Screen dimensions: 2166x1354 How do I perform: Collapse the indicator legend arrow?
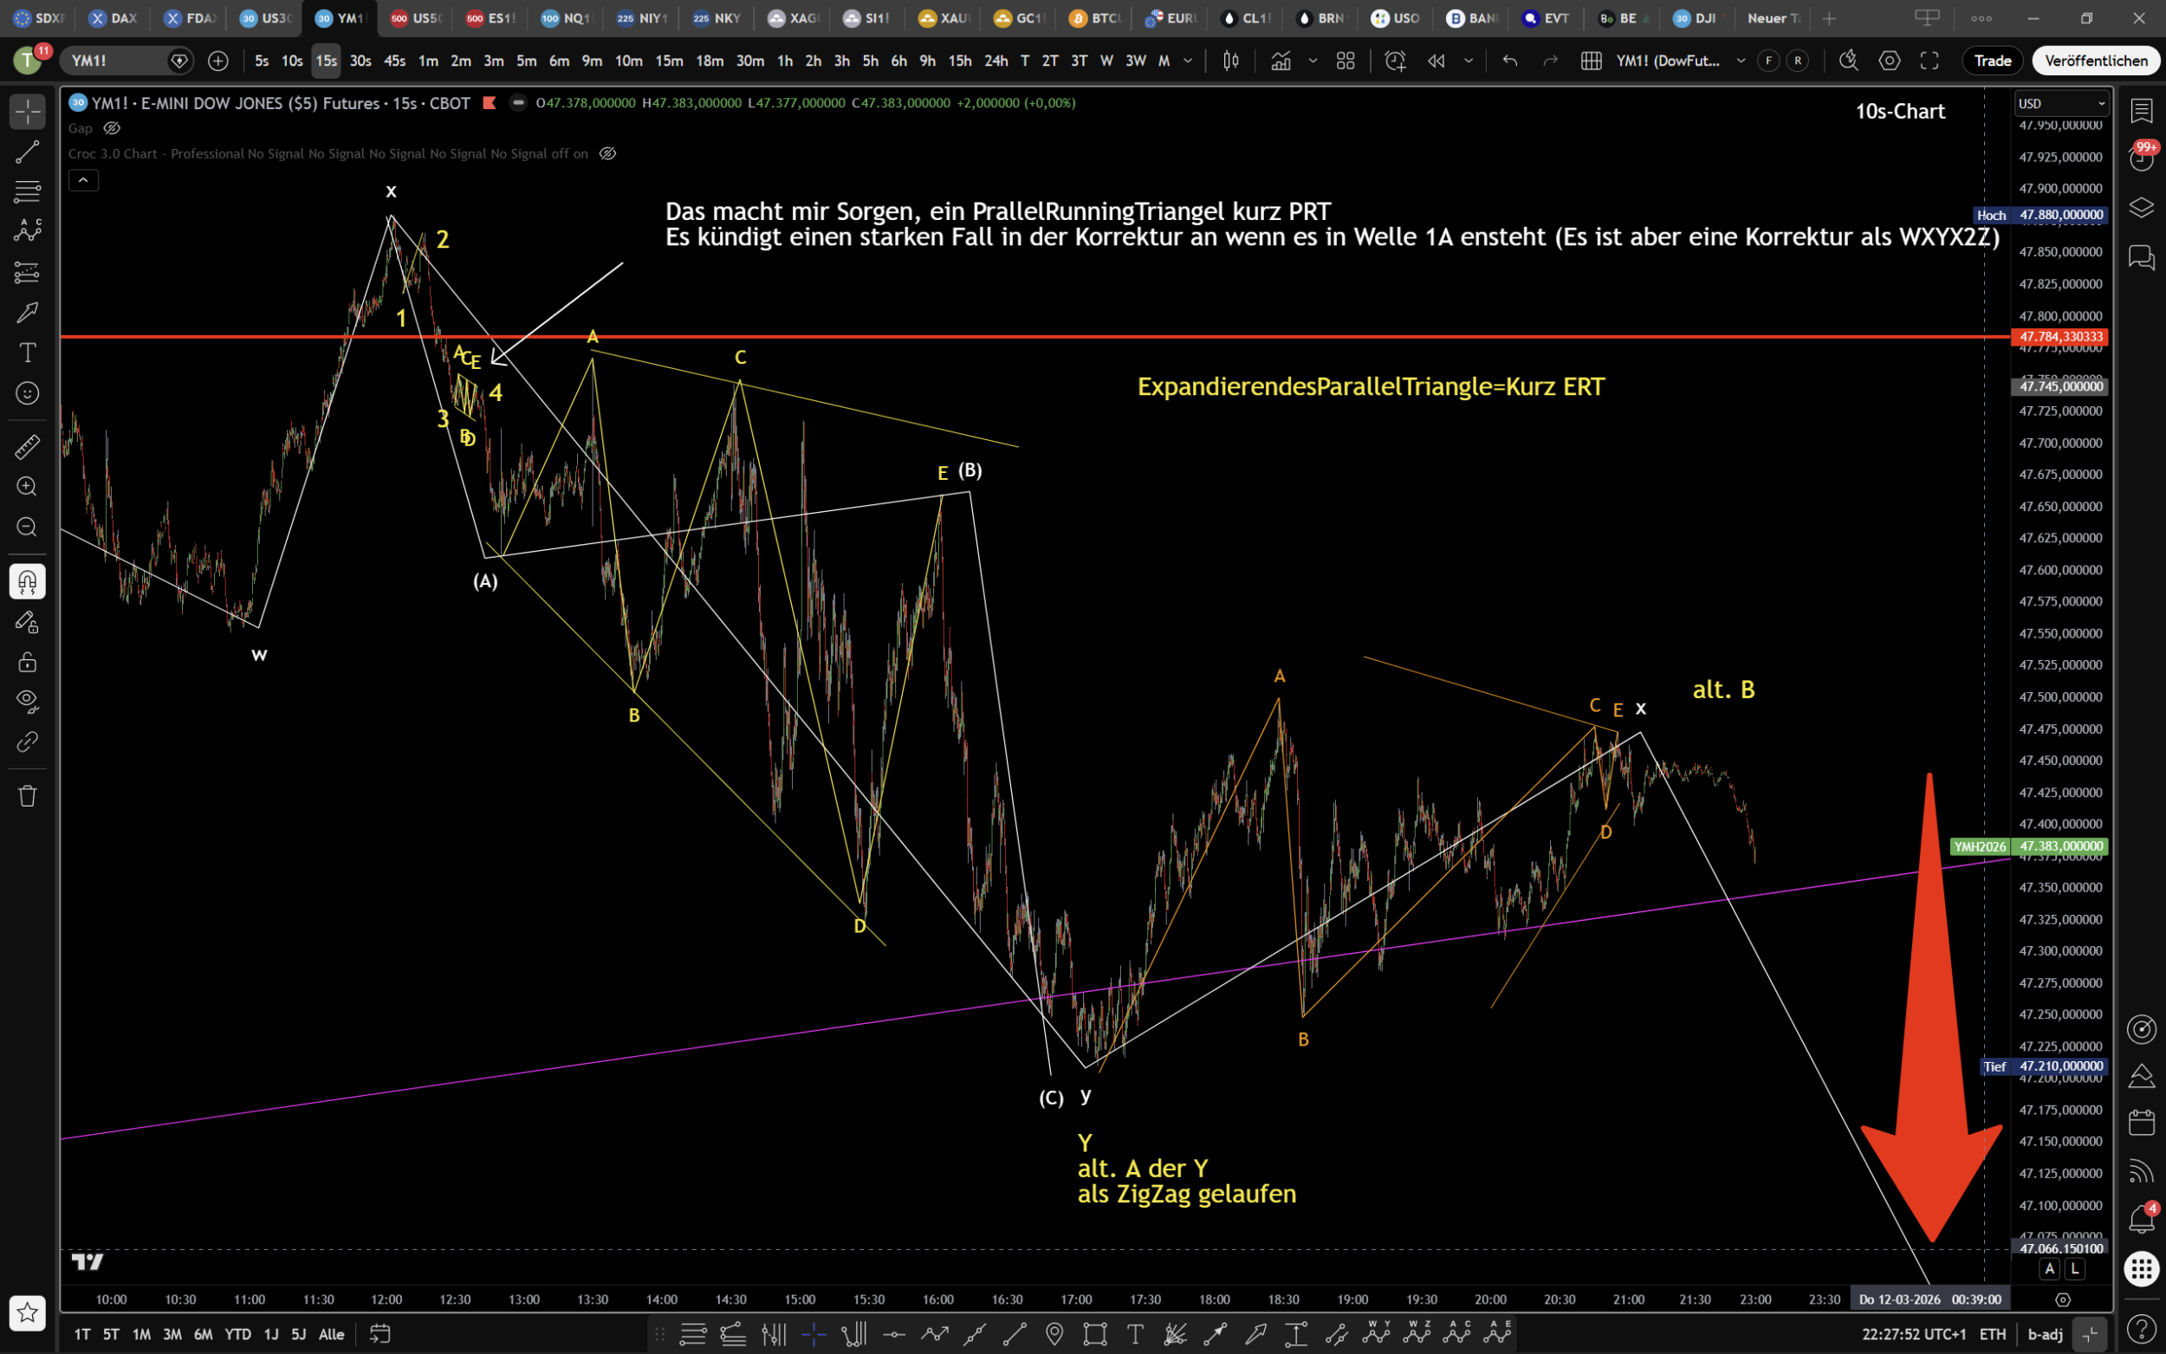(x=83, y=180)
